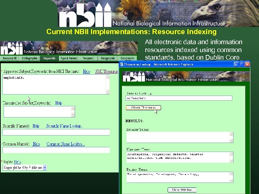Click the Term to Look up field
This screenshot has width=259, height=194.
point(179,98)
